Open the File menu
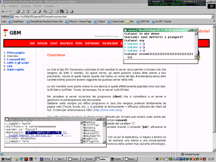Image resolution: width=216 pixels, height=162 pixels. (x=4, y=6)
